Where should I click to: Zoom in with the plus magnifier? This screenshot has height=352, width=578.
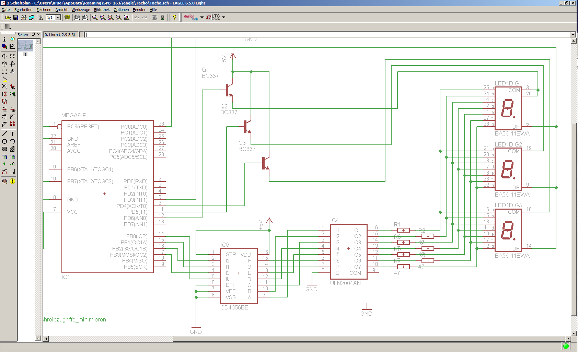point(103,17)
